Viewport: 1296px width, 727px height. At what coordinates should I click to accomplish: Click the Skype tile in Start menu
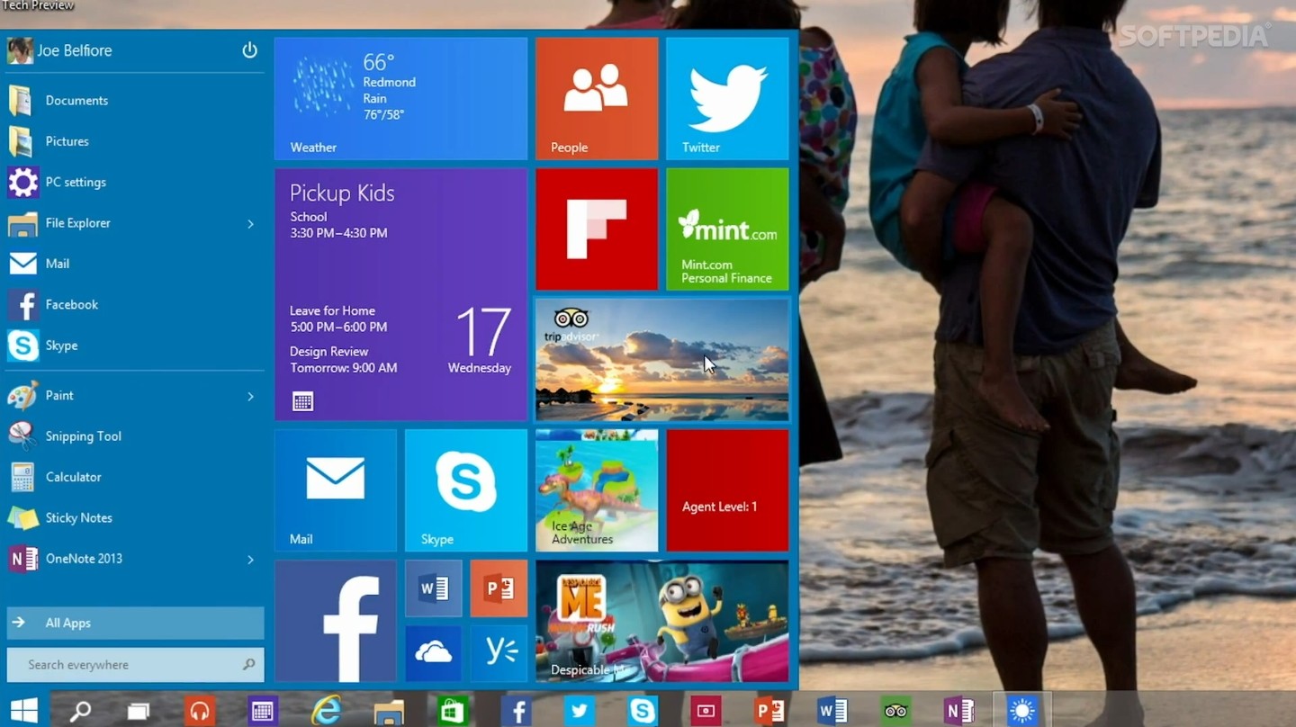(x=465, y=489)
